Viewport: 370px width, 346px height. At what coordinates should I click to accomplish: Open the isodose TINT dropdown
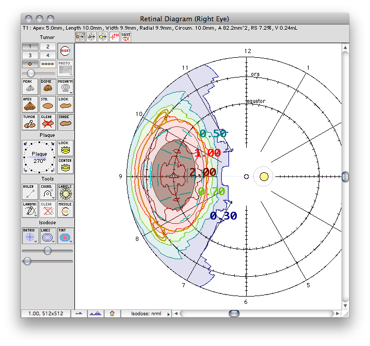(x=66, y=235)
